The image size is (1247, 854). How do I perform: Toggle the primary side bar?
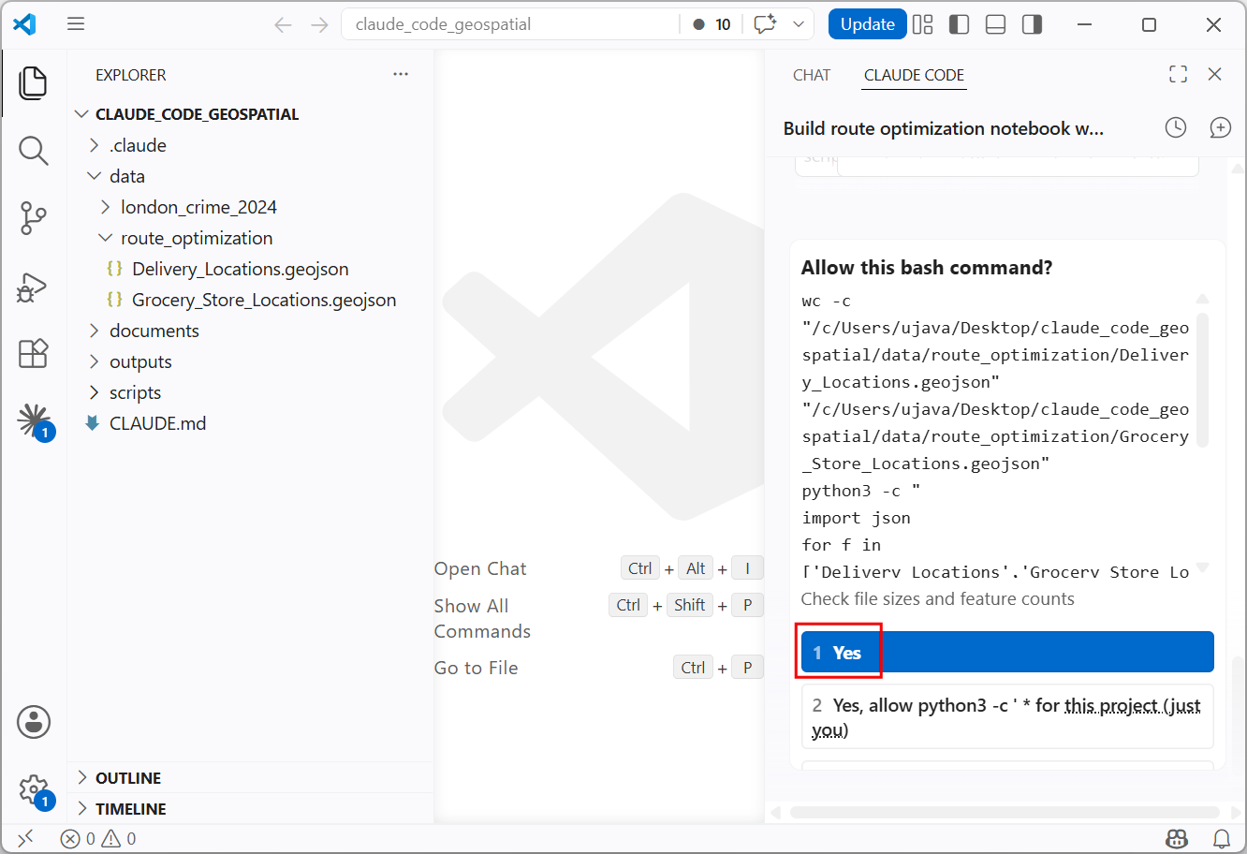tap(959, 24)
